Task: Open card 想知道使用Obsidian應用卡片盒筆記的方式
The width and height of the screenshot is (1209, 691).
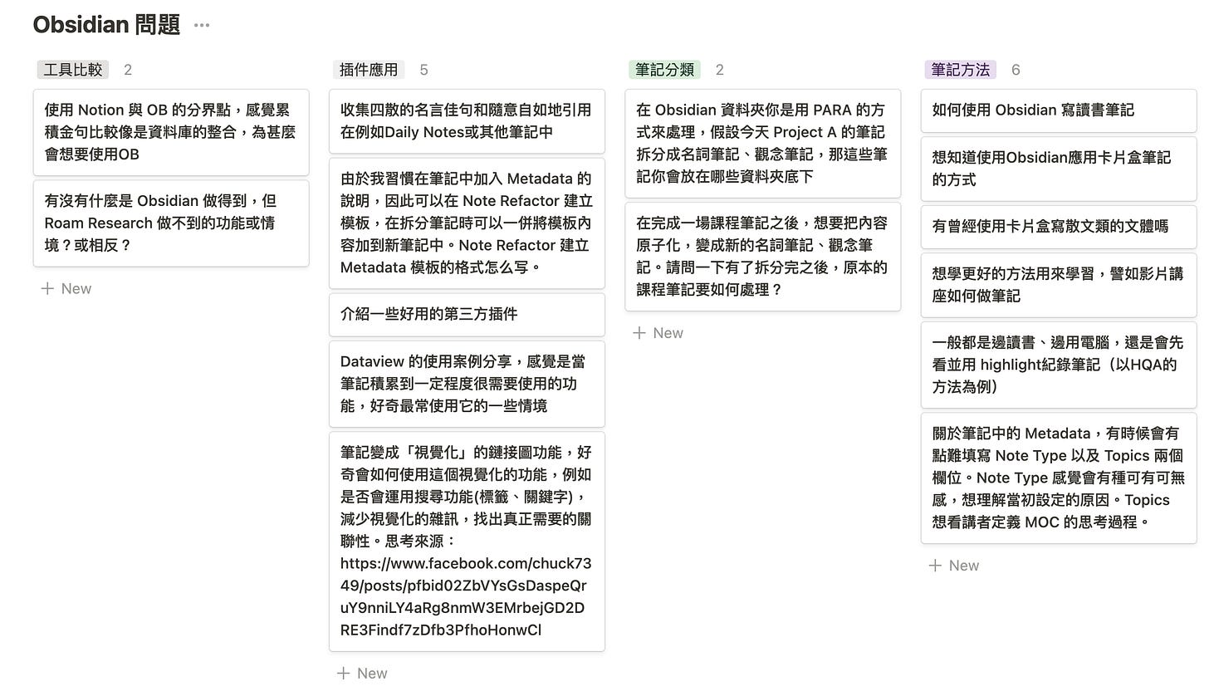Action: (1059, 169)
